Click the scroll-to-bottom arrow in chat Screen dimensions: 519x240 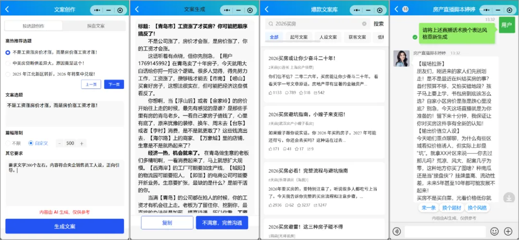tap(508, 198)
